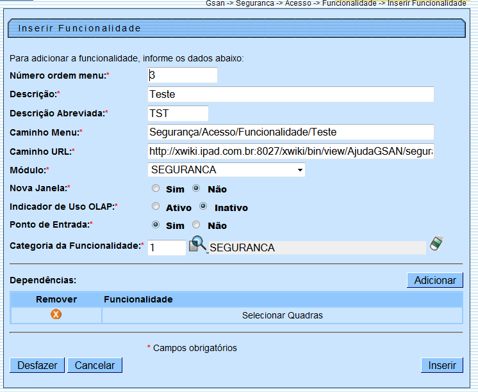The height and width of the screenshot is (392, 478).
Task: Click the Categoria da Funcionalidade code field
Action: click(167, 247)
